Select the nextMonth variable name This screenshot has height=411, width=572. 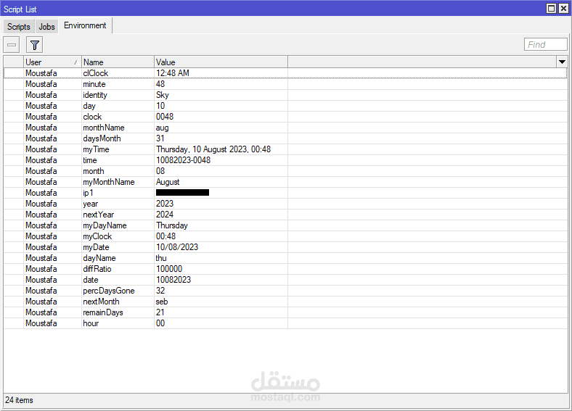click(101, 302)
